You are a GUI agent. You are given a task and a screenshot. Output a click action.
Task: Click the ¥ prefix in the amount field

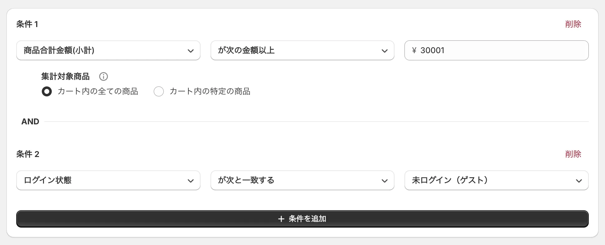pyautogui.click(x=414, y=50)
